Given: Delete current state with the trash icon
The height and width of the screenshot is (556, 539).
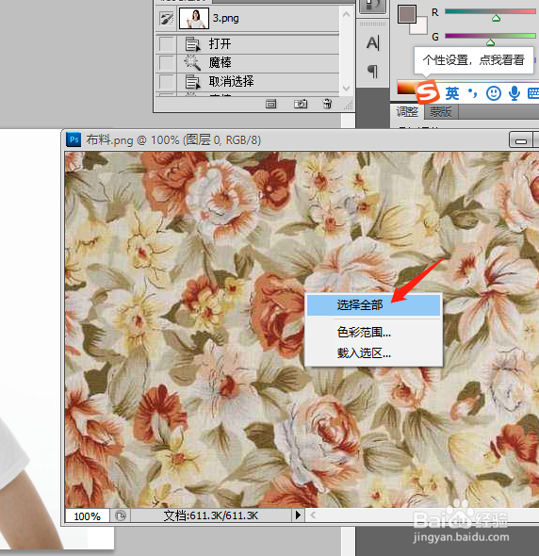Looking at the screenshot, I should pyautogui.click(x=327, y=104).
